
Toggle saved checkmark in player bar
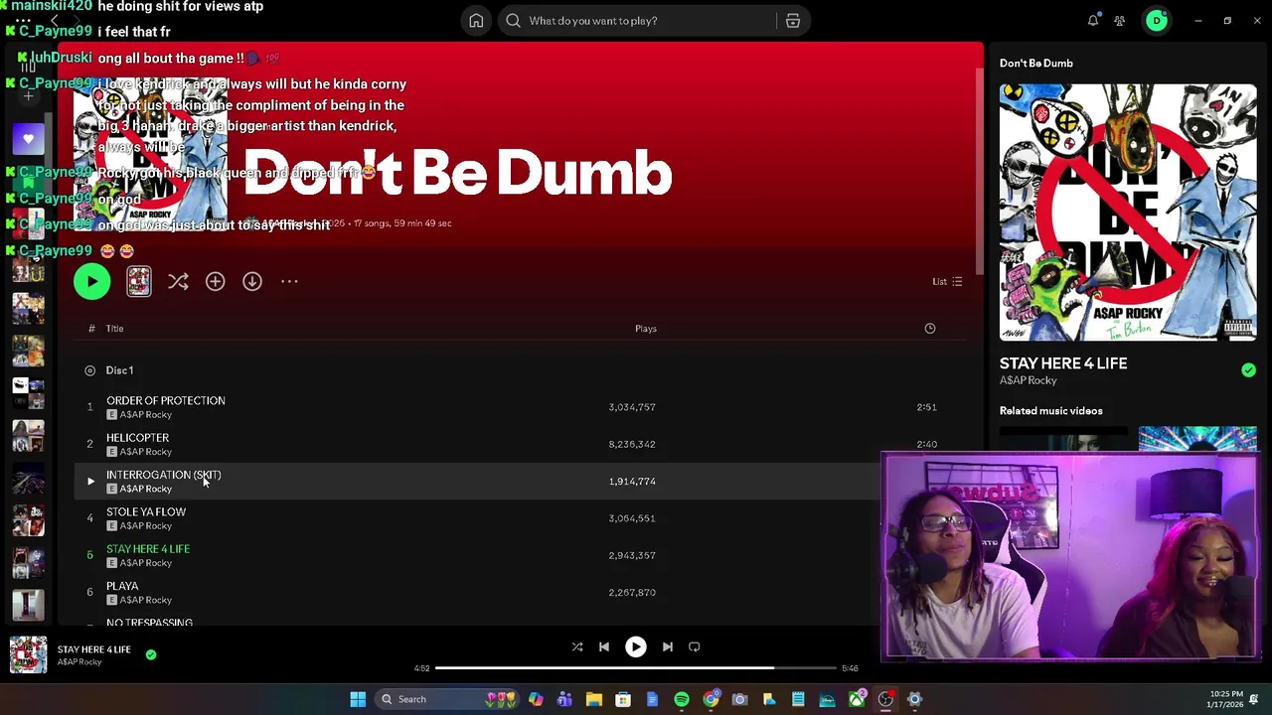click(x=151, y=654)
